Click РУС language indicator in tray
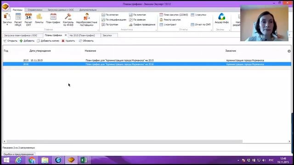Screen dimensions: 294x165 coord(271,160)
